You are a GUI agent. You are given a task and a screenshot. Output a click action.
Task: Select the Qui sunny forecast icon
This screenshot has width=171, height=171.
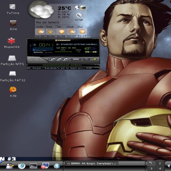(83, 31)
